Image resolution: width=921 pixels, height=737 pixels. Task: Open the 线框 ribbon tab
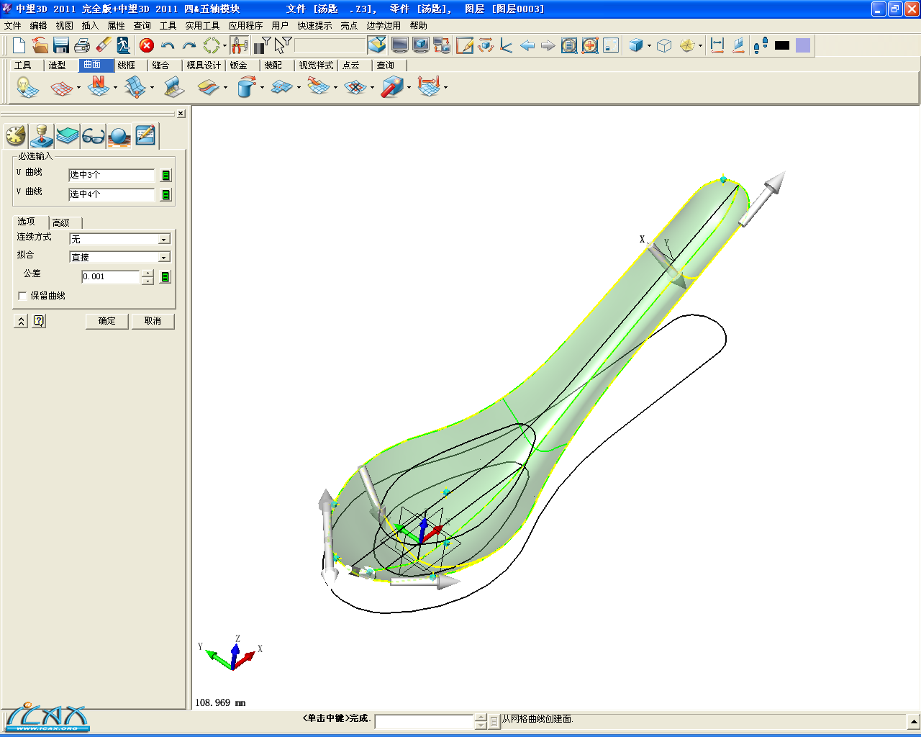(127, 65)
